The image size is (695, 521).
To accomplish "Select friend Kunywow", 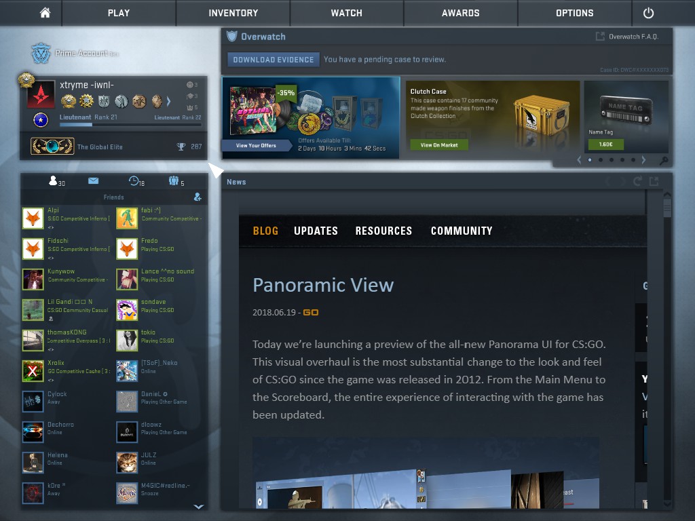I will tap(67, 279).
